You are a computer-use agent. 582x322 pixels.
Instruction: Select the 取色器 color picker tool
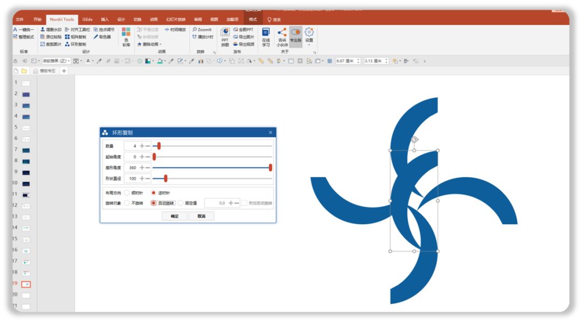102,37
